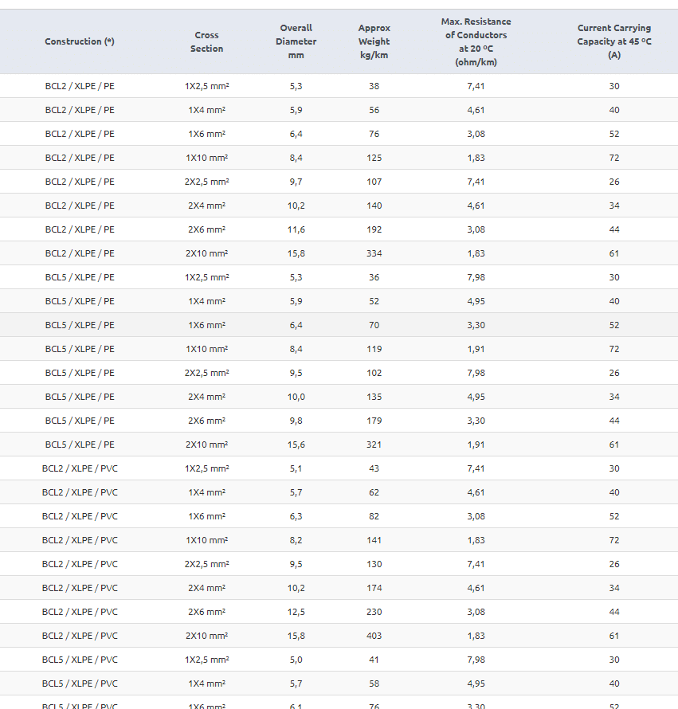Click the Construction (*) column header
Screen dimensions: 678x709
coord(79,41)
